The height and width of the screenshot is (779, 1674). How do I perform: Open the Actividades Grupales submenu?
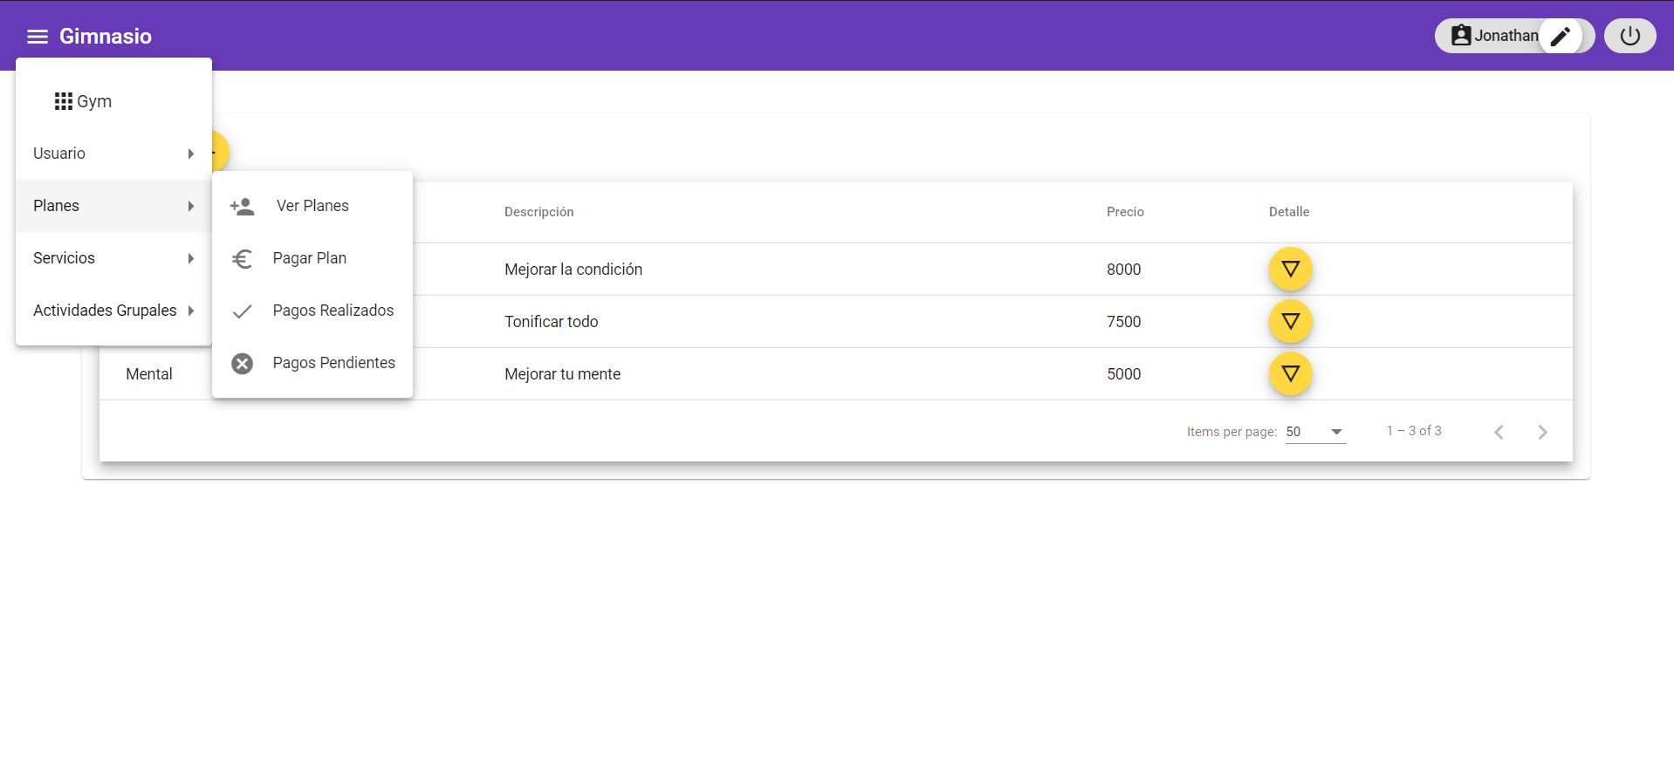coord(113,311)
